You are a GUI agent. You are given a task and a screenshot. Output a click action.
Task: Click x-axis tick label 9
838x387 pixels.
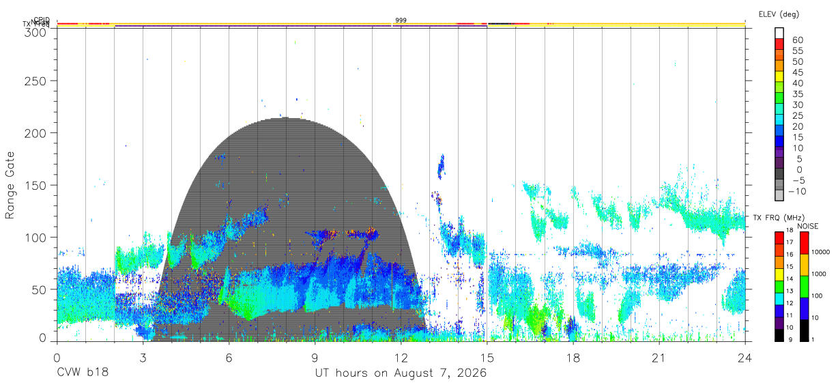point(315,358)
